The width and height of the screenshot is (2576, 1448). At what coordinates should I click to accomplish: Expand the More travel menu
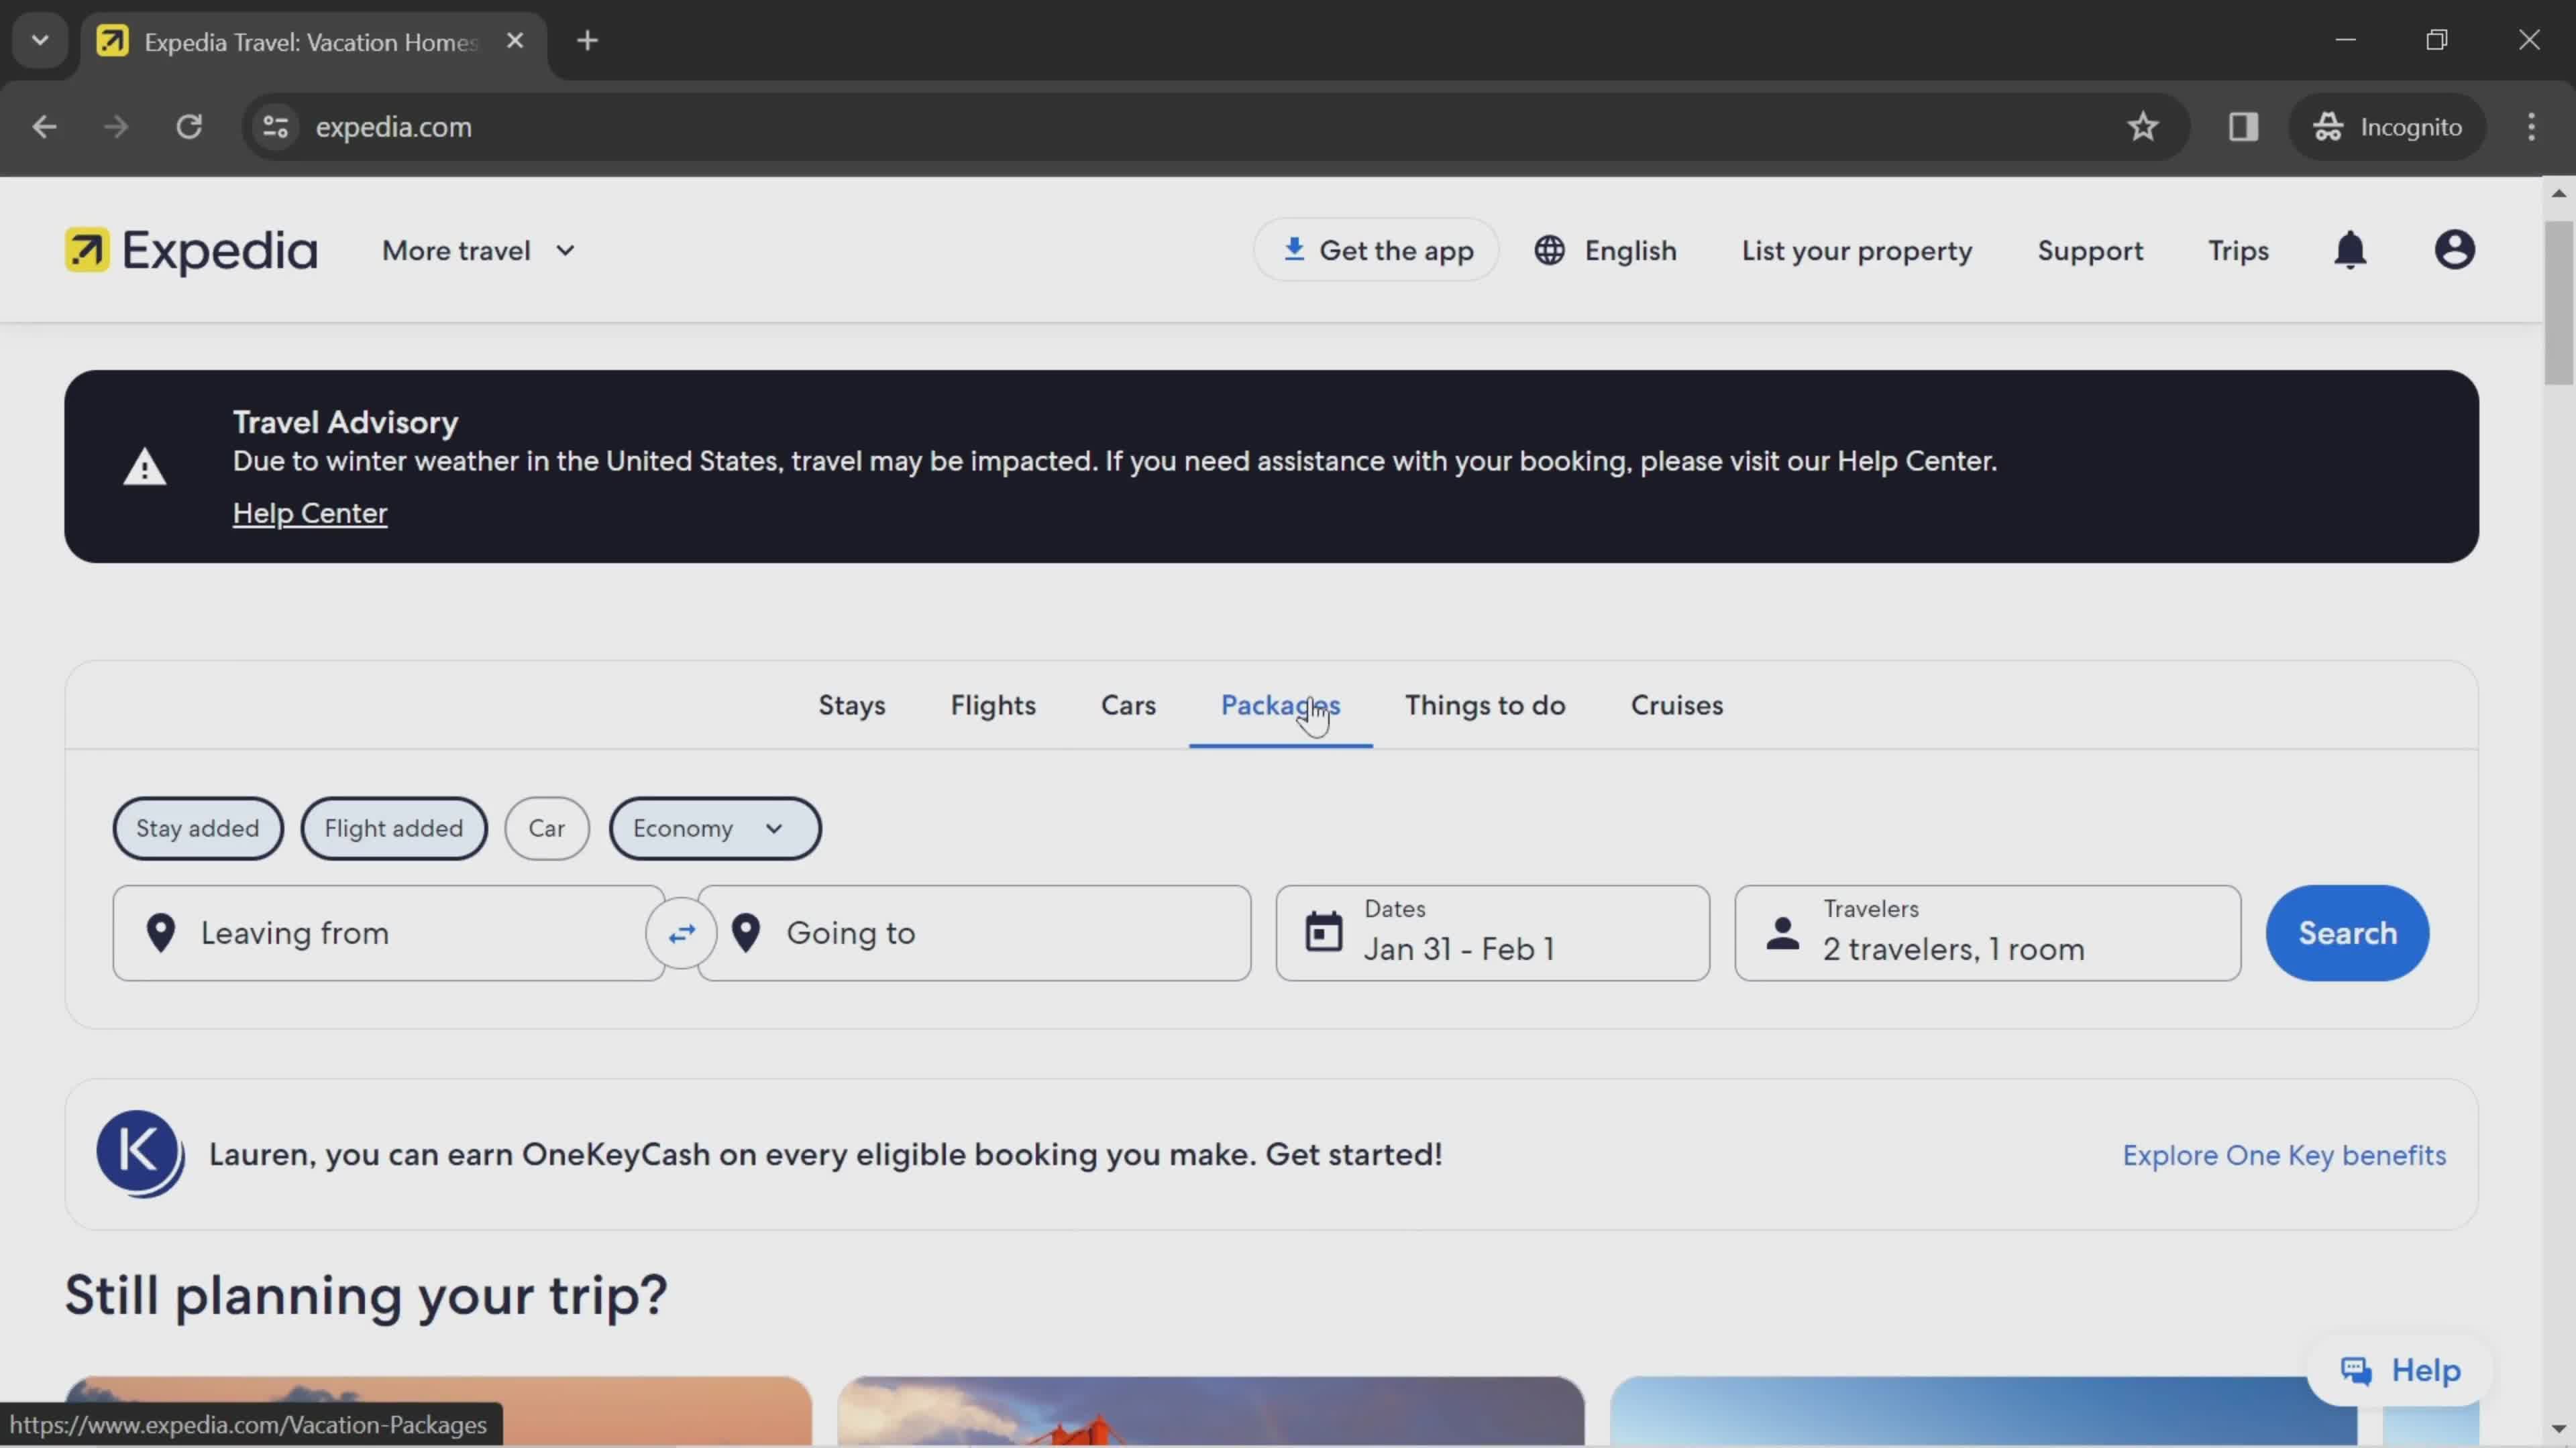coord(479,250)
